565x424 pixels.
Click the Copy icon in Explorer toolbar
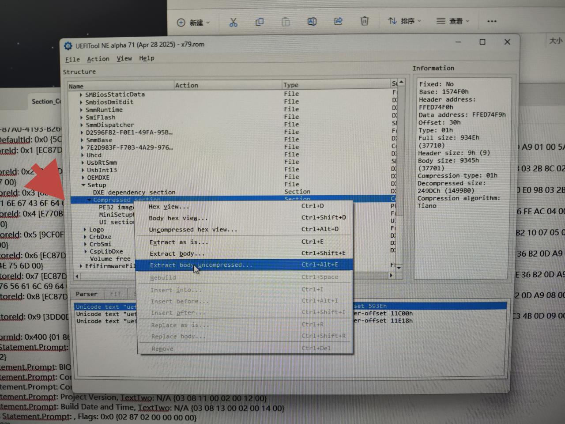tap(260, 22)
